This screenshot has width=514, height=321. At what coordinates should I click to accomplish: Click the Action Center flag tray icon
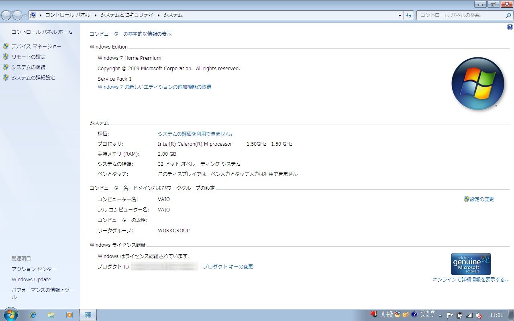click(x=450, y=315)
